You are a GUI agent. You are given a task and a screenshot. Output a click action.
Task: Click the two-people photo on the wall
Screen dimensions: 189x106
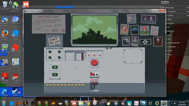(149, 19)
